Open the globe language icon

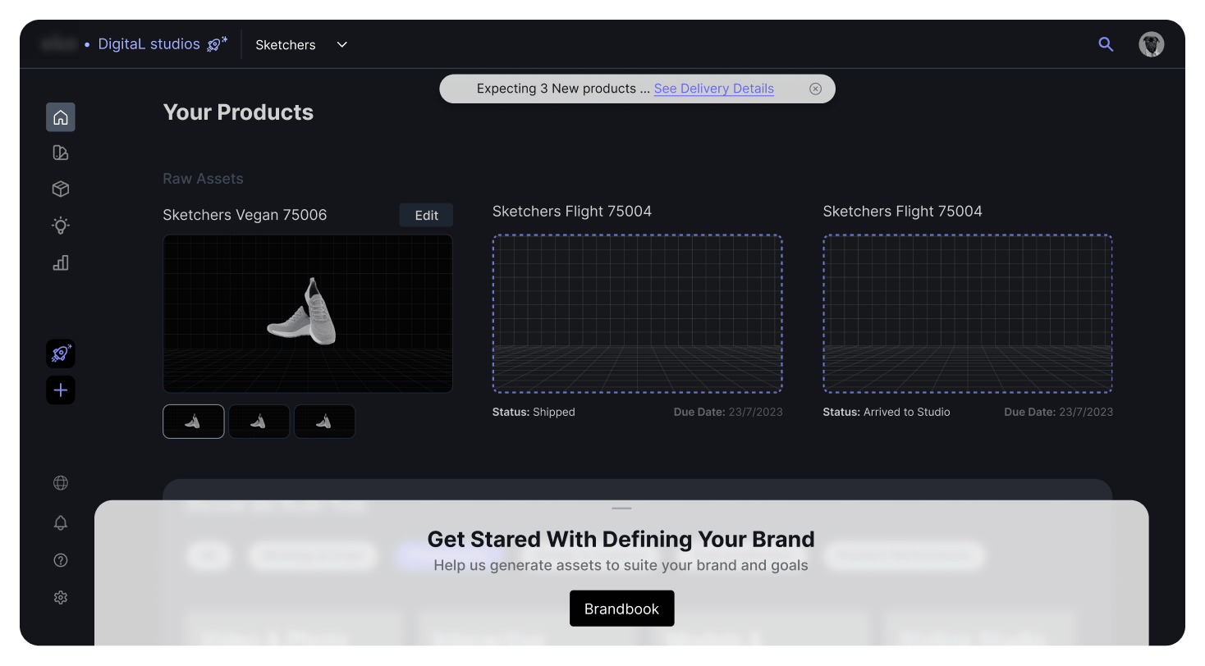pos(61,483)
